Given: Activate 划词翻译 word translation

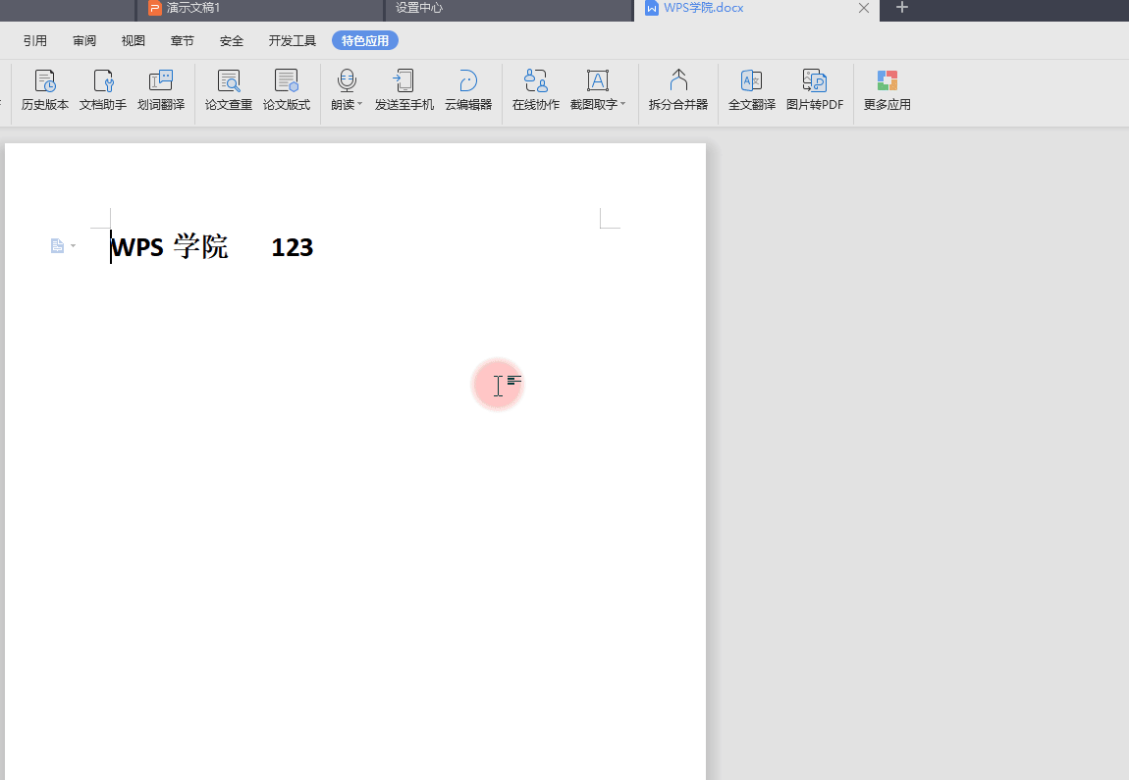Looking at the screenshot, I should click(161, 90).
